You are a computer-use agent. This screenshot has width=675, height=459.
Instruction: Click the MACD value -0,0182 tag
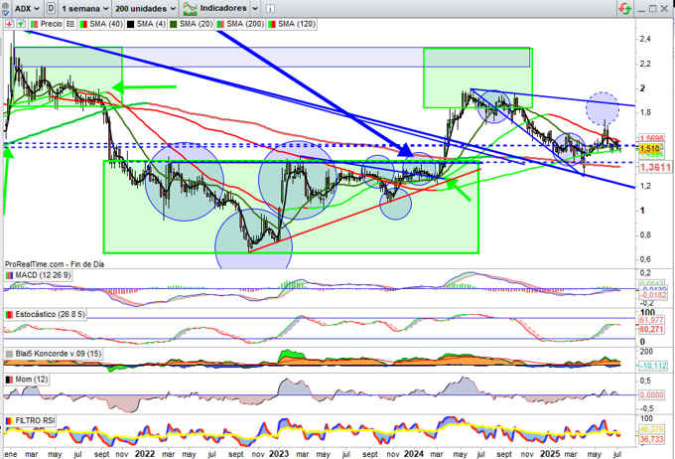click(x=653, y=295)
